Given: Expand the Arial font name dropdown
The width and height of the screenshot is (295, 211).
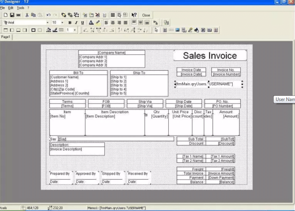Looking at the screenshot, I should click(x=47, y=22).
